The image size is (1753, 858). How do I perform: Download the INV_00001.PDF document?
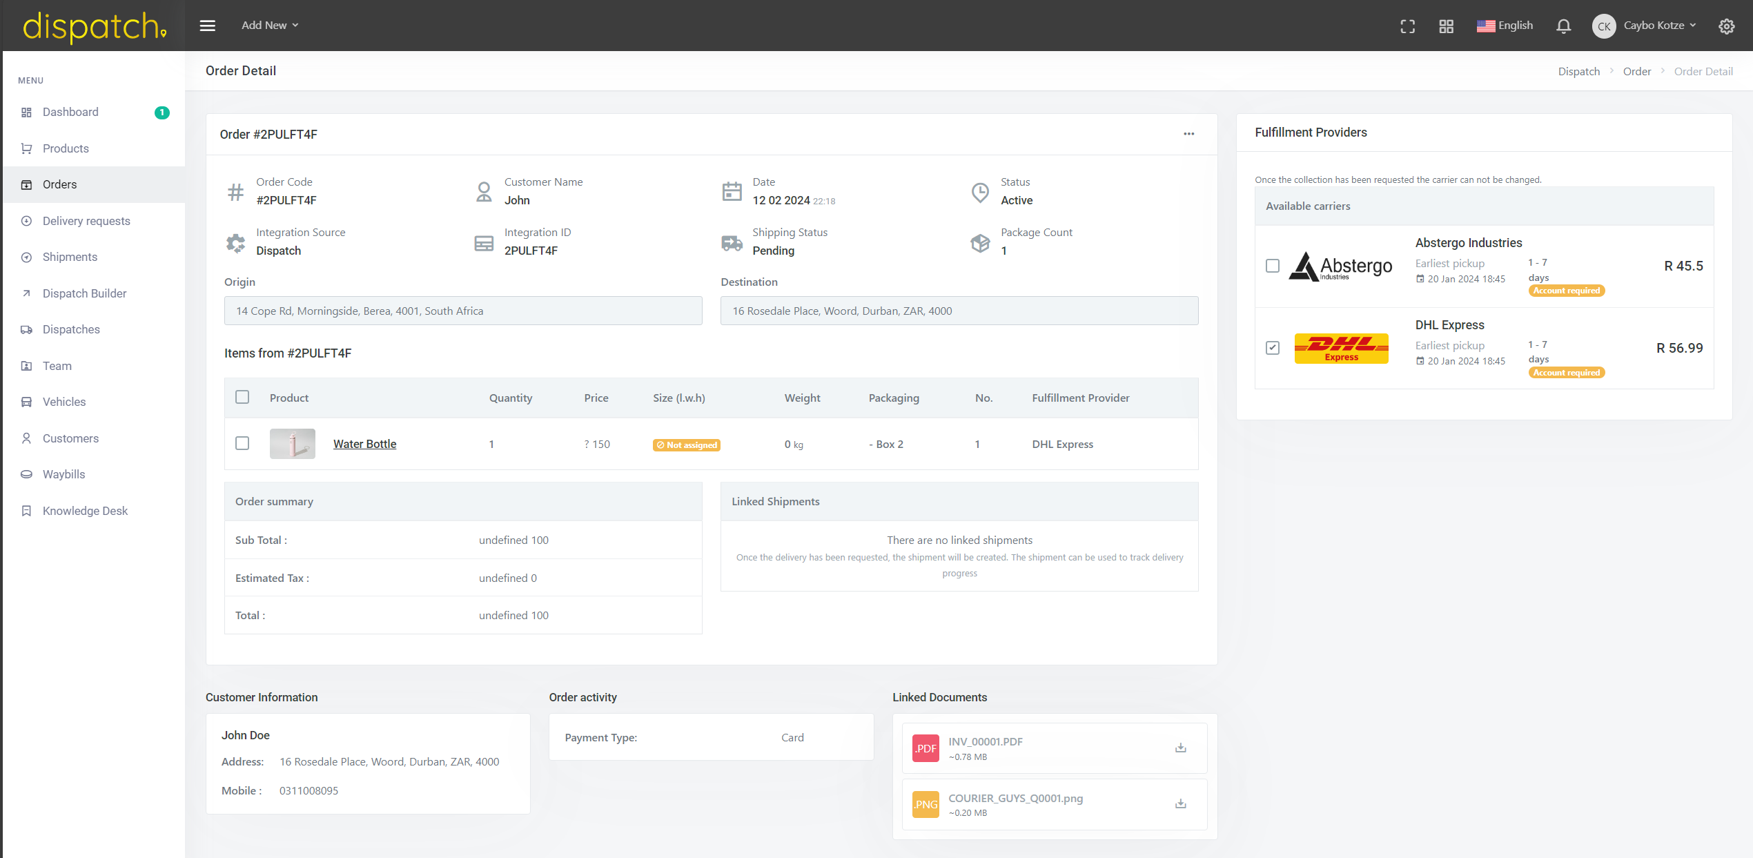(1180, 748)
